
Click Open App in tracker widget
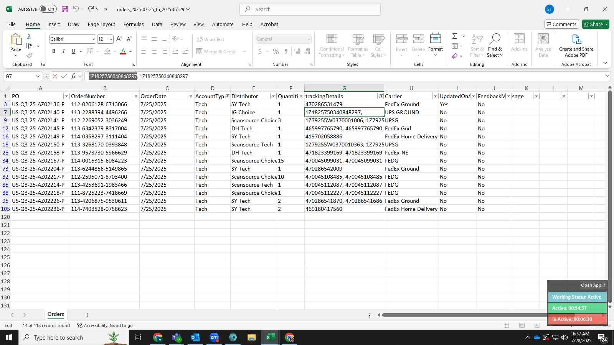click(593, 285)
